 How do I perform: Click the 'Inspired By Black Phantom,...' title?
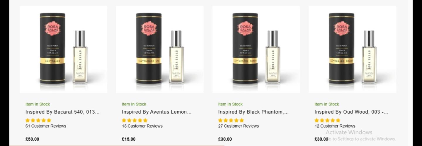253,112
